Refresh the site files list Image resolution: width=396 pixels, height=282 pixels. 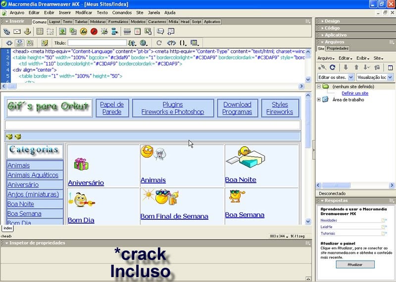[x=333, y=67]
